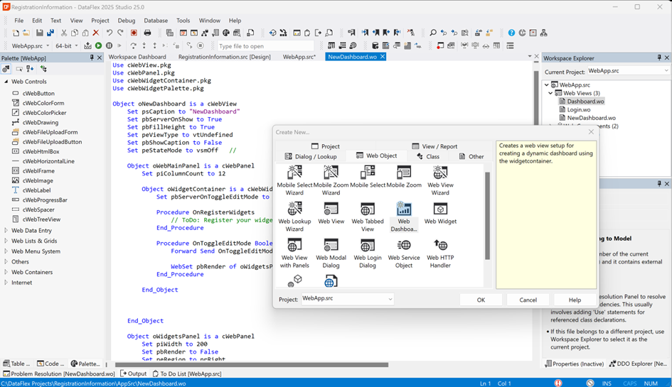Select the Web Lookup Wizard template icon
This screenshot has width=672, height=387.
(x=294, y=217)
